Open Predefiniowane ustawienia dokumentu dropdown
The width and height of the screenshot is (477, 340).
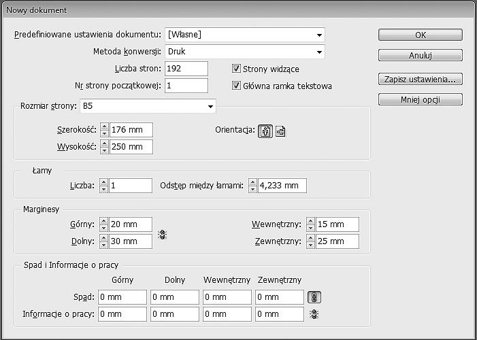tap(318, 35)
